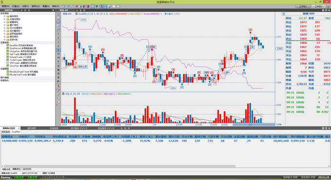Screen dimensions: 331x180
Task: Toggle the 5-minute period button
Action: tap(58, 50)
